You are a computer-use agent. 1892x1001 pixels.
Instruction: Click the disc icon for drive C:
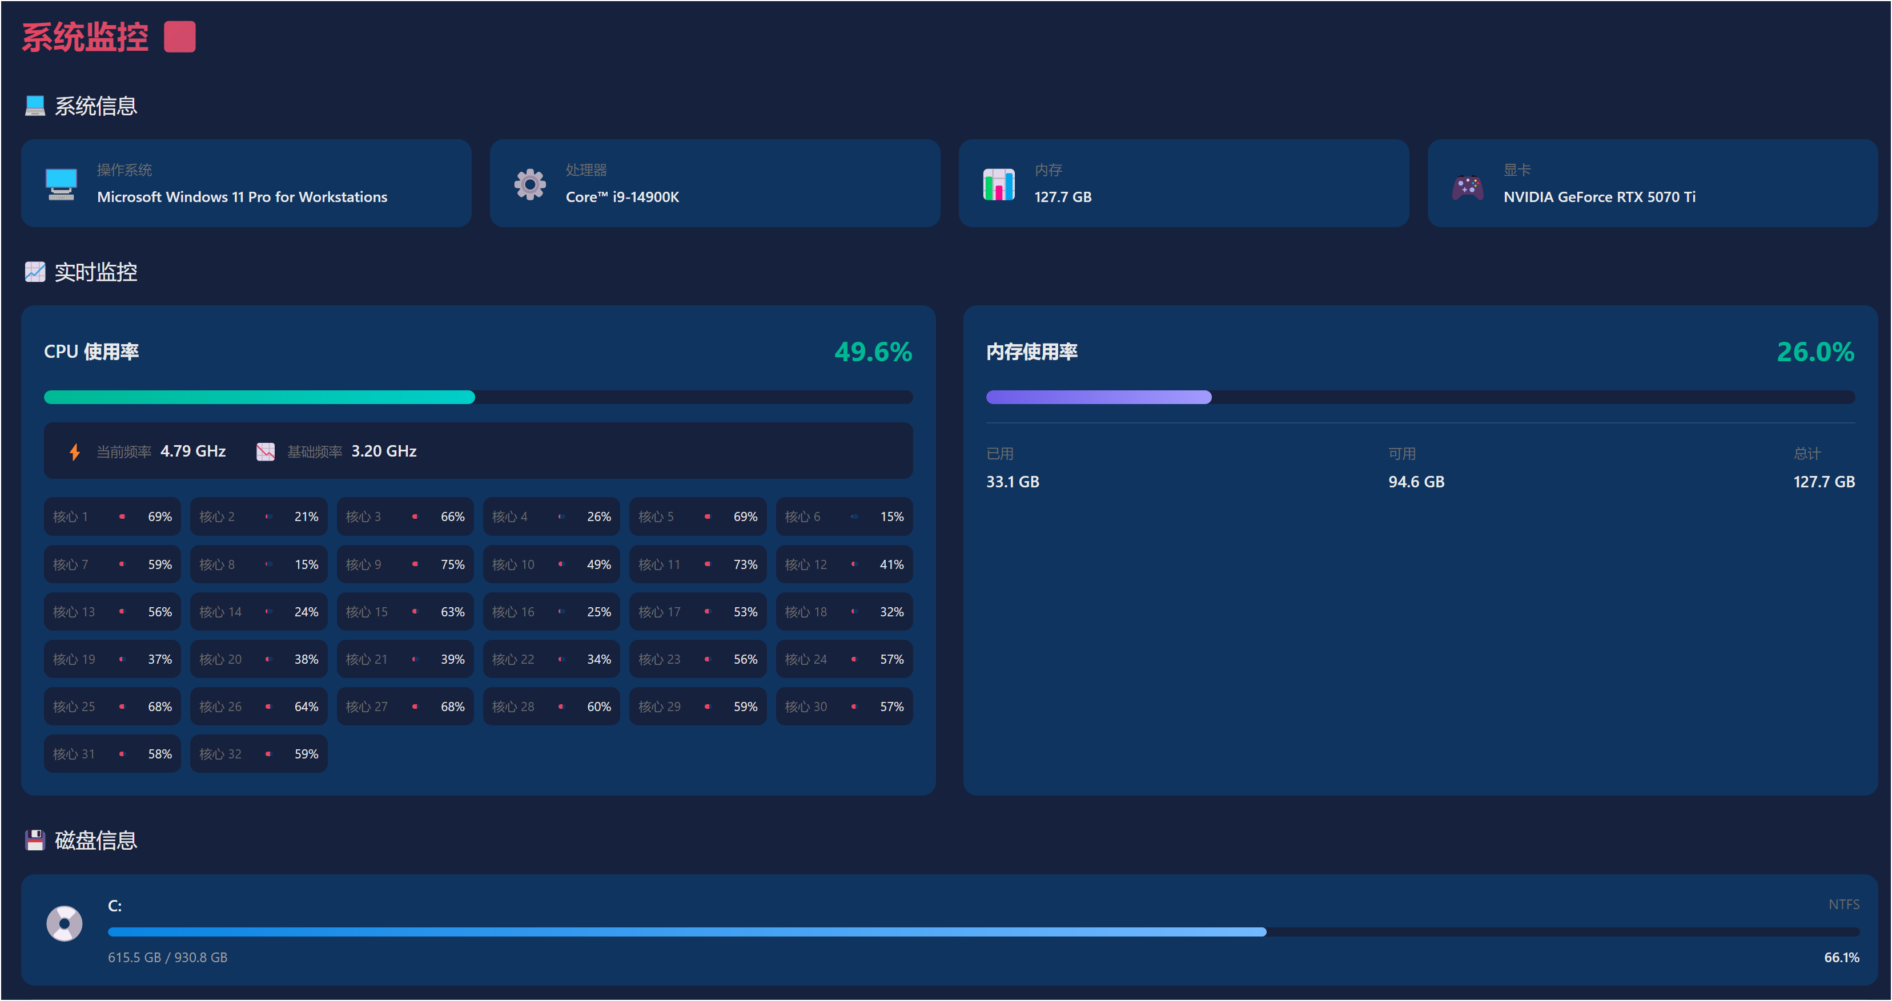(x=65, y=923)
